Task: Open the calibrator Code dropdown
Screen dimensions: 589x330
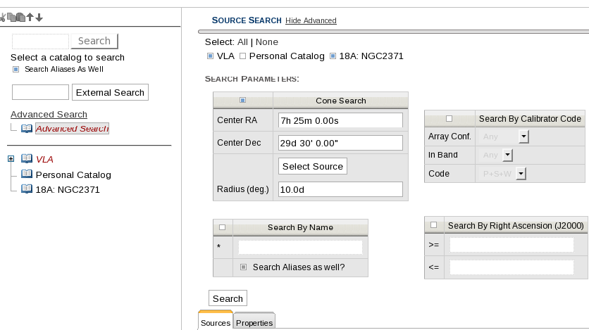Action: (x=521, y=173)
